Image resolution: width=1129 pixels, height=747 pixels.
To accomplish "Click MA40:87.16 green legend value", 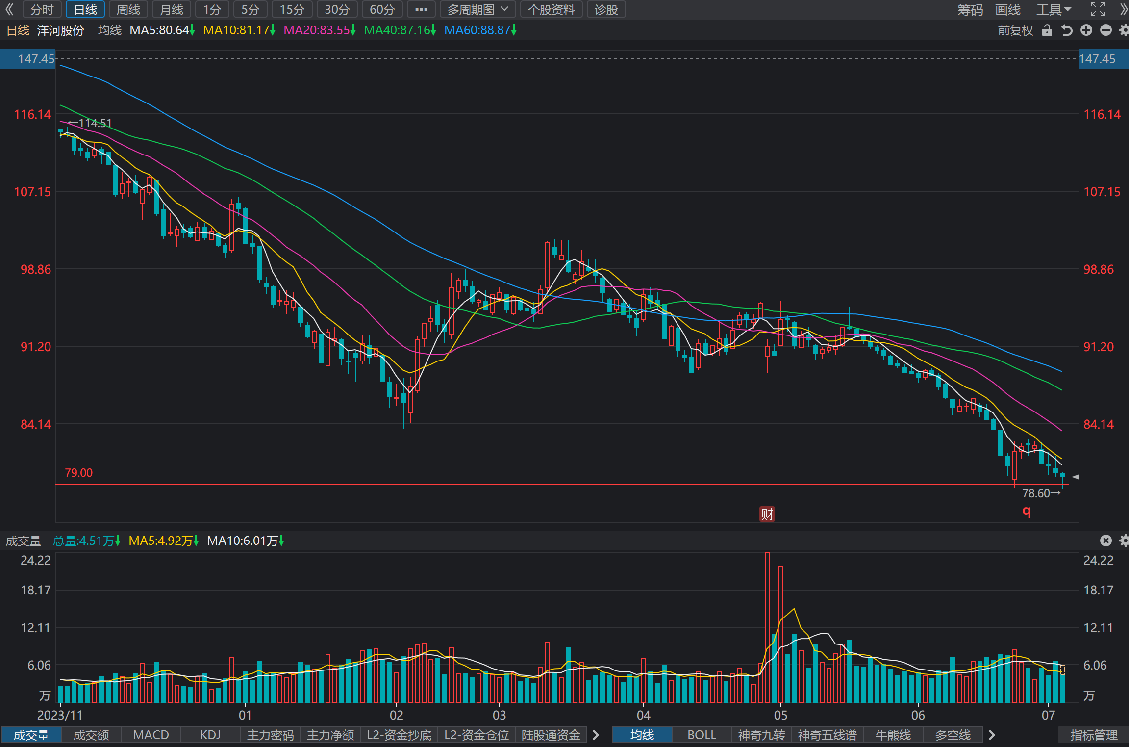I will [x=400, y=30].
